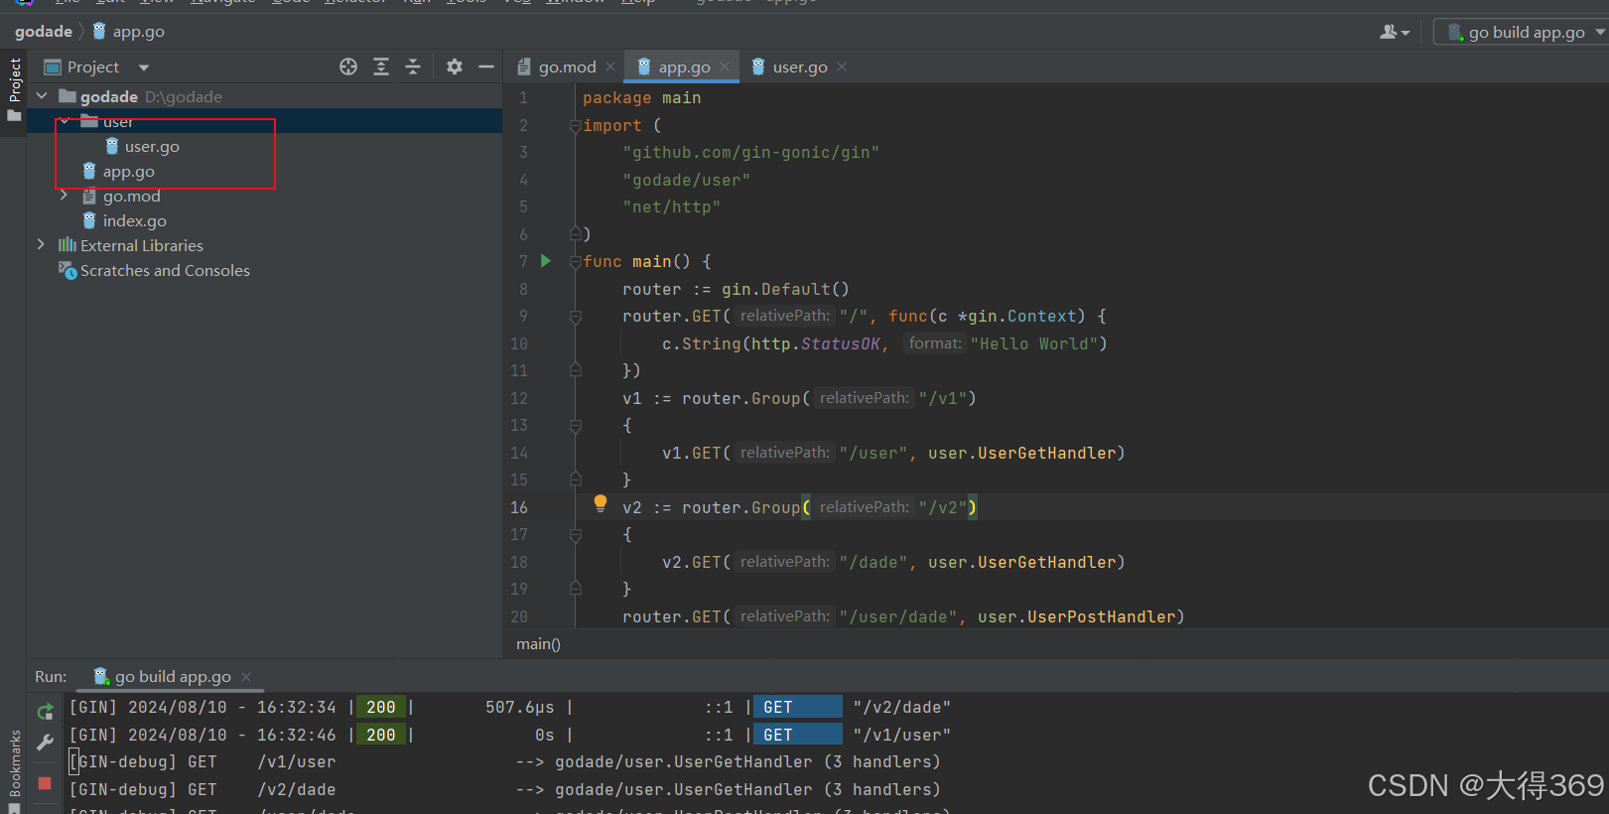Close the go.mod editor tab
The height and width of the screenshot is (814, 1609).
click(610, 67)
